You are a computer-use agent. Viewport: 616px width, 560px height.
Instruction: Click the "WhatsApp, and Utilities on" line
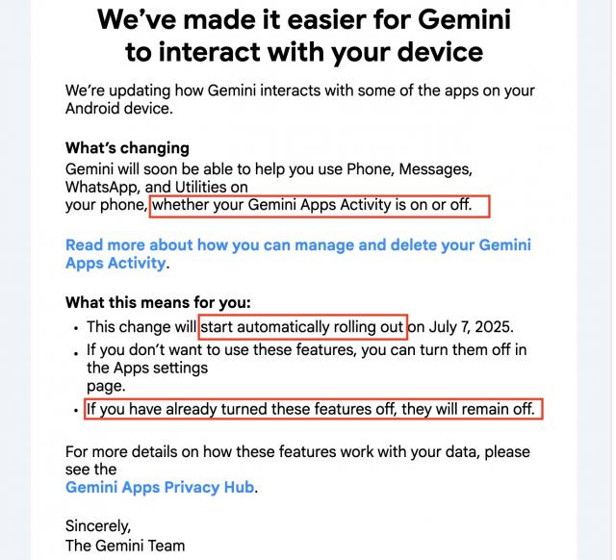click(x=157, y=187)
